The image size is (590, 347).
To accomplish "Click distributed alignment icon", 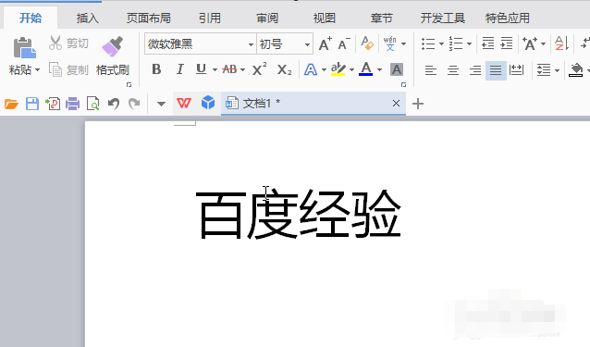I will click(x=516, y=70).
